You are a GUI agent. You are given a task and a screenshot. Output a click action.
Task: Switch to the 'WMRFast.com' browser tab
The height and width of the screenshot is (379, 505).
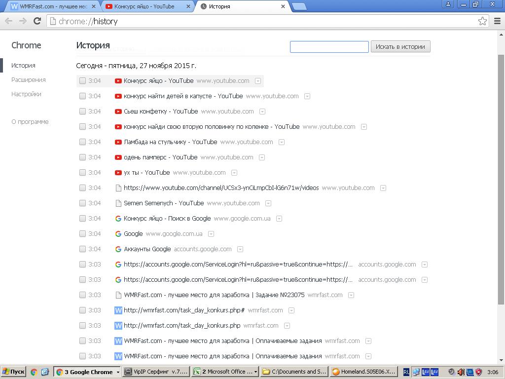pos(53,6)
